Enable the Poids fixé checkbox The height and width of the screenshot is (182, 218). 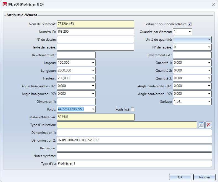[x=132, y=109]
